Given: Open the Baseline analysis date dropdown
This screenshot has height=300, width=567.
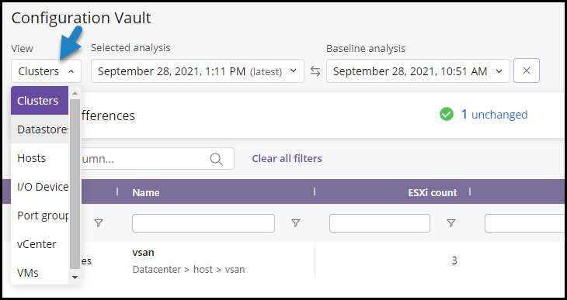Looking at the screenshot, I should [x=418, y=71].
